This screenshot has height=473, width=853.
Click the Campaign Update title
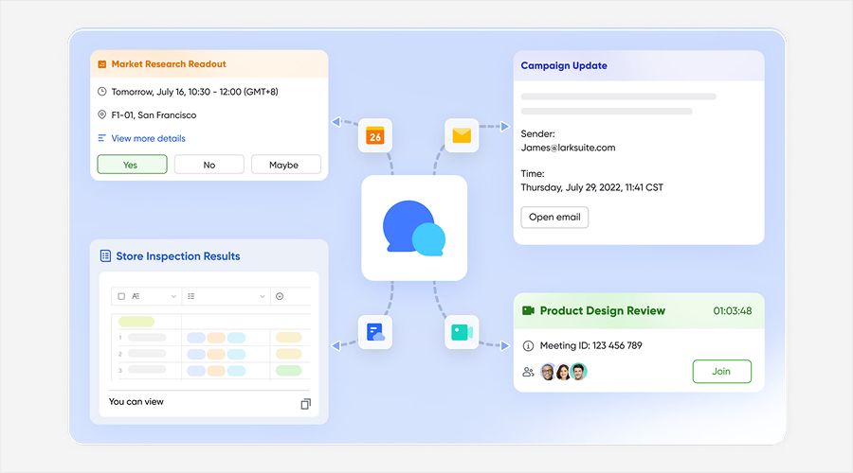click(x=564, y=65)
